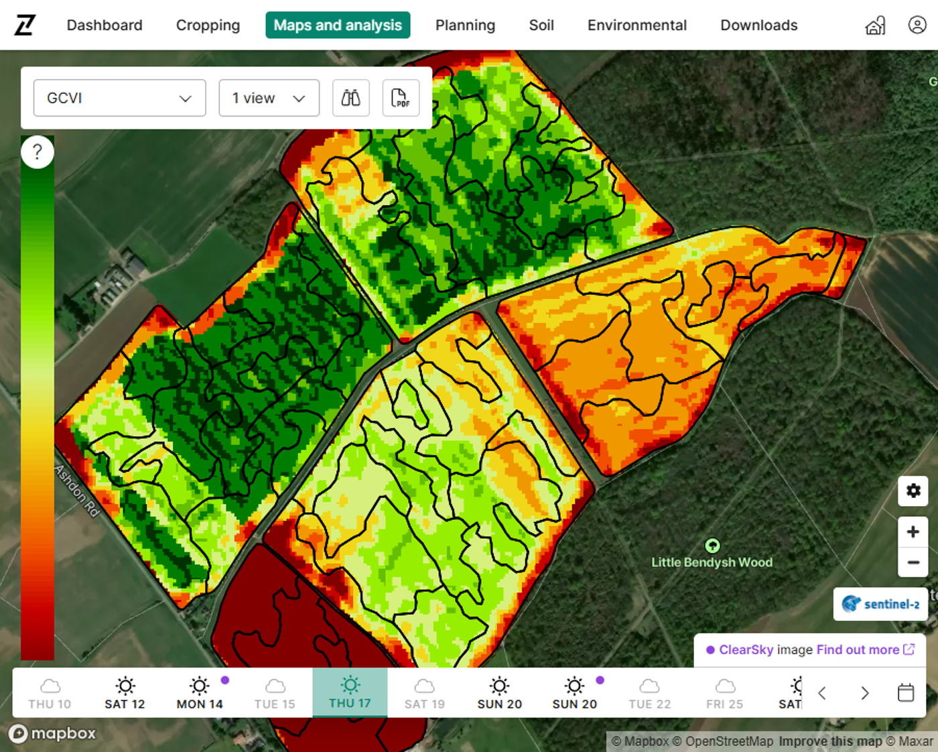
Task: Advance to next dates in timeline
Action: [864, 693]
